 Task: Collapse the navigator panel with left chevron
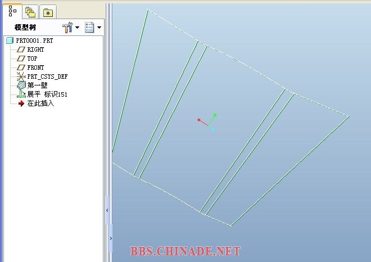click(x=107, y=211)
